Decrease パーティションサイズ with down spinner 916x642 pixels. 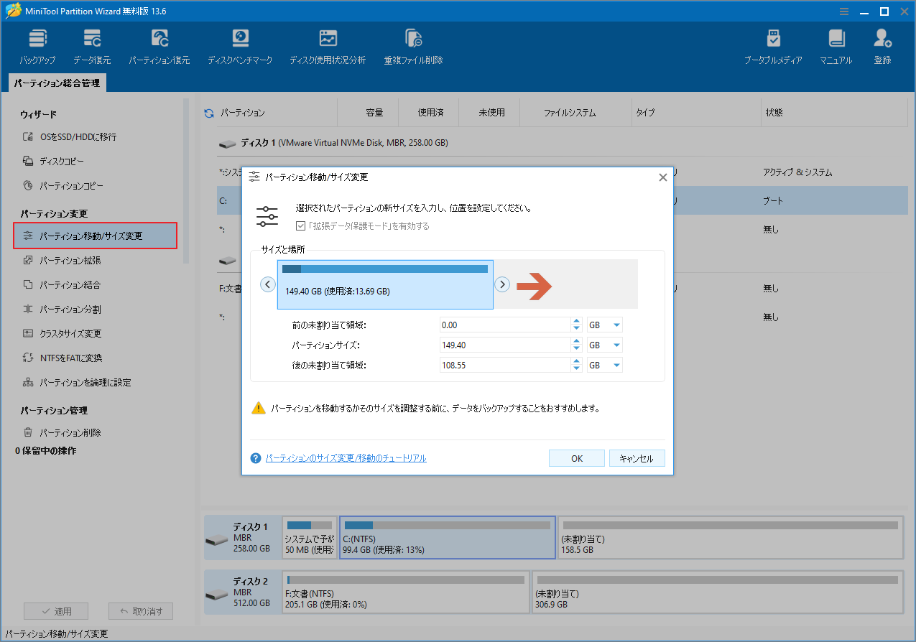(x=576, y=349)
